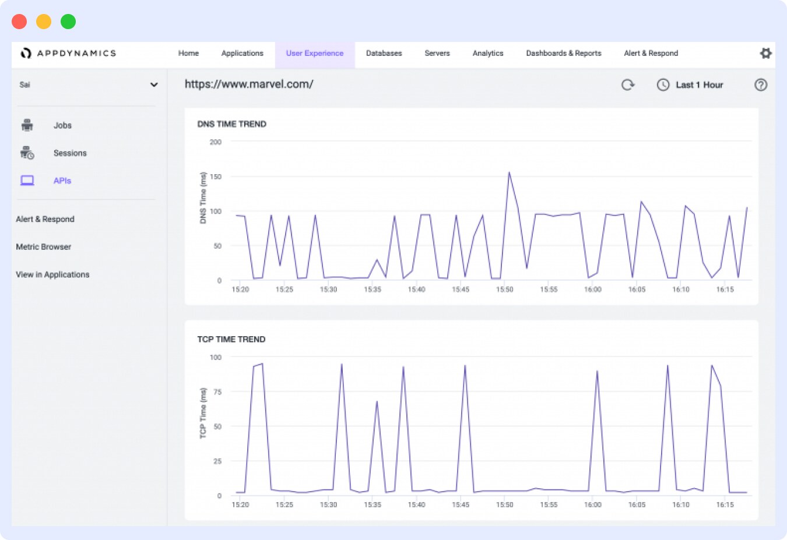Open Alert & Respond in the sidebar
This screenshot has width=787, height=540.
click(45, 219)
